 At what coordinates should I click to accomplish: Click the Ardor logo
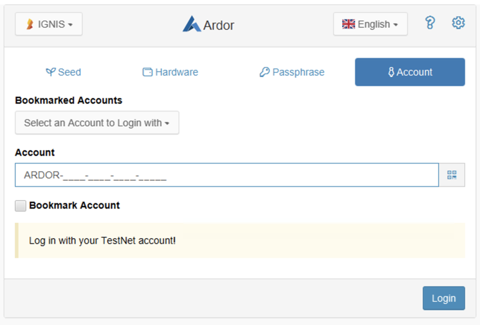(208, 25)
